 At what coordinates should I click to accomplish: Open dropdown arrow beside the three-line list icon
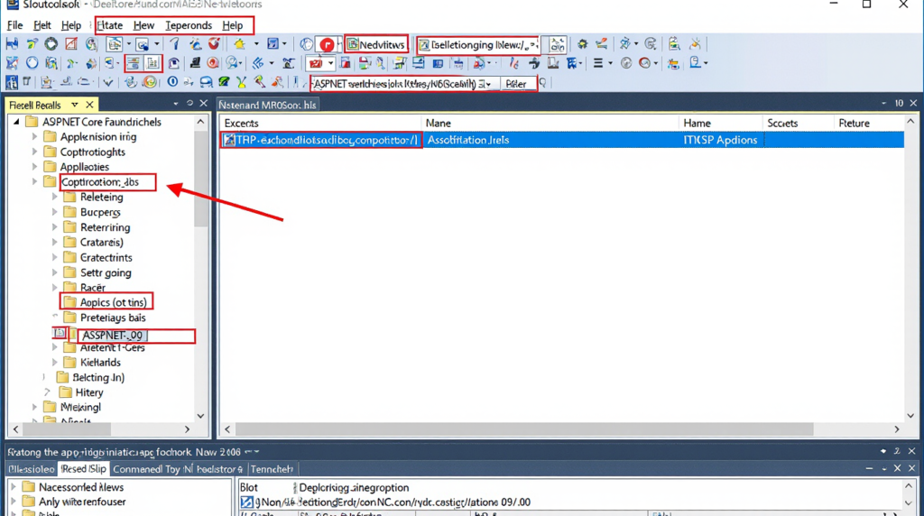tap(610, 63)
